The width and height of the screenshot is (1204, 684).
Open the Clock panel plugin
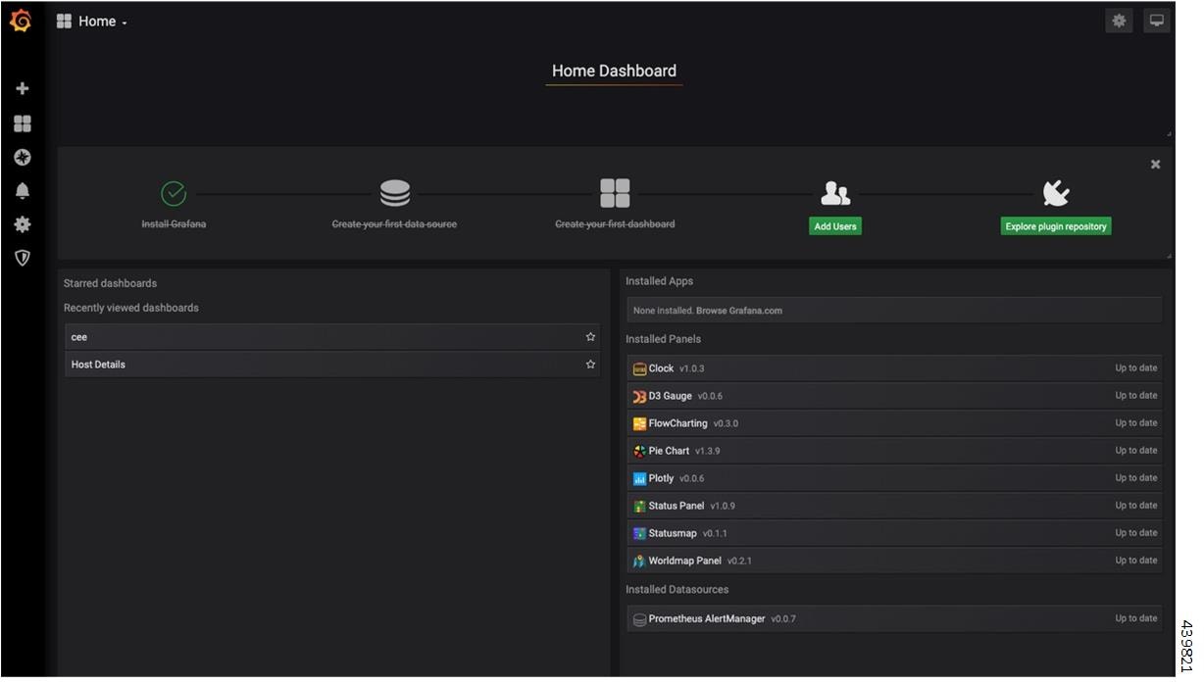894,368
